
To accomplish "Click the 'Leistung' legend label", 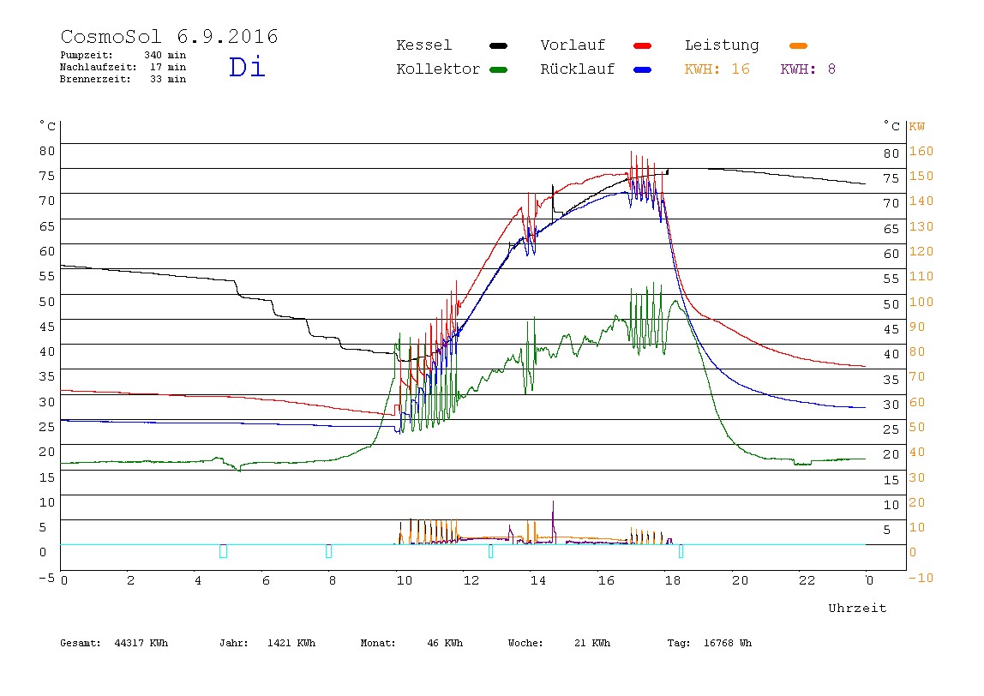I will tap(722, 45).
